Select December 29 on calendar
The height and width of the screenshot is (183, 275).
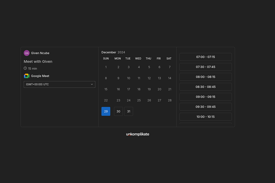coord(106,111)
